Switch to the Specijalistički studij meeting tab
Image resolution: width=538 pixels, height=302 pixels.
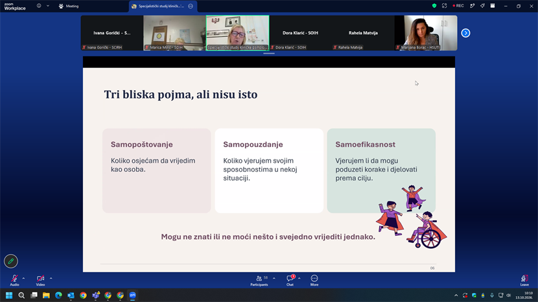pyautogui.click(x=161, y=6)
